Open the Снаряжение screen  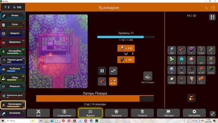coord(64,113)
